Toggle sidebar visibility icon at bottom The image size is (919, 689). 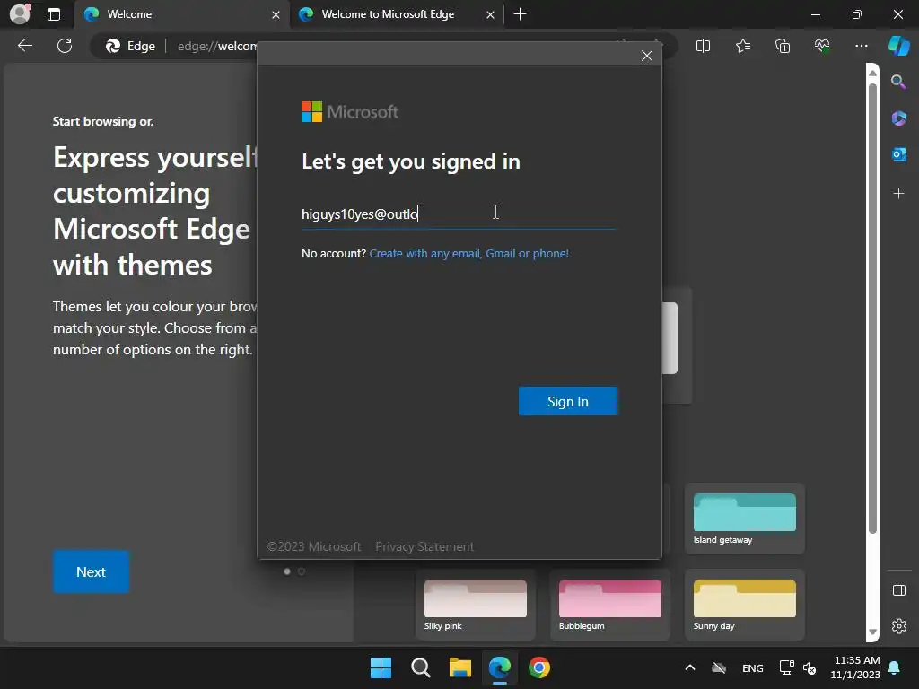(x=898, y=590)
